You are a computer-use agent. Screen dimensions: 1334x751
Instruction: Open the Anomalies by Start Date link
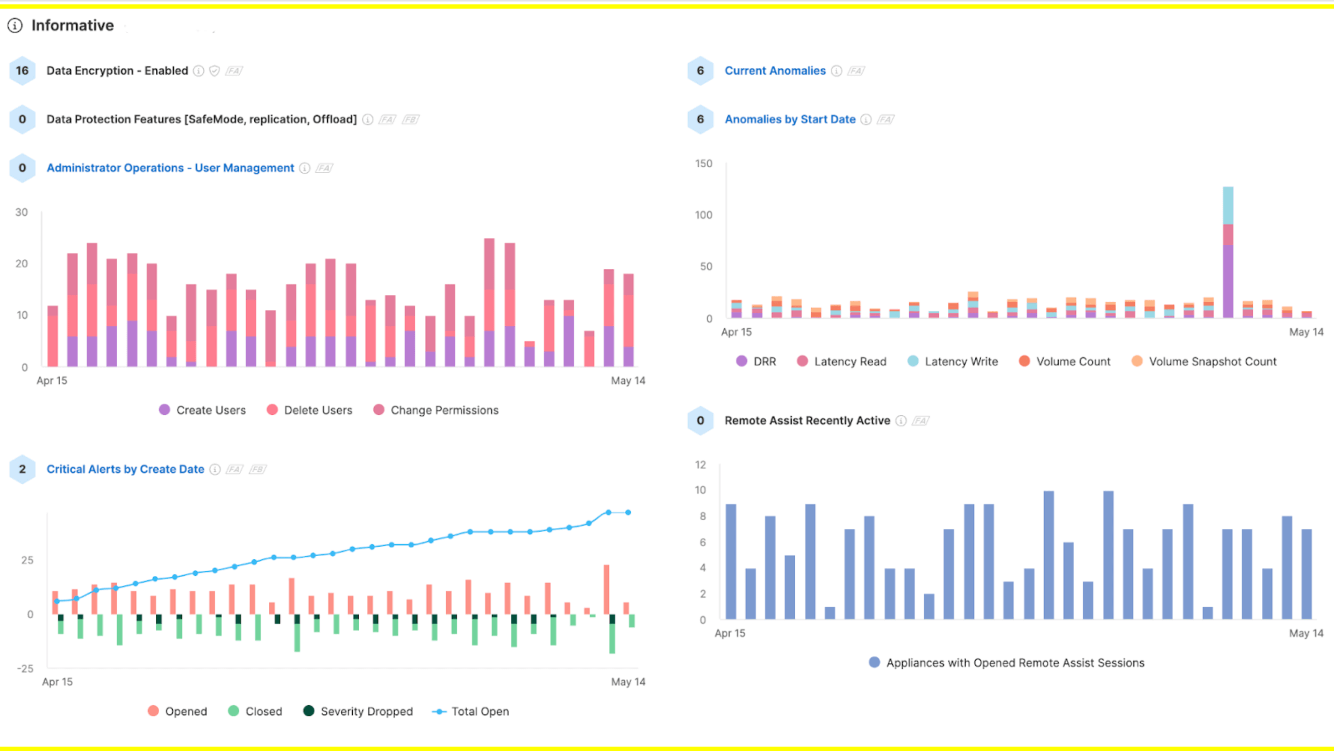[790, 119]
